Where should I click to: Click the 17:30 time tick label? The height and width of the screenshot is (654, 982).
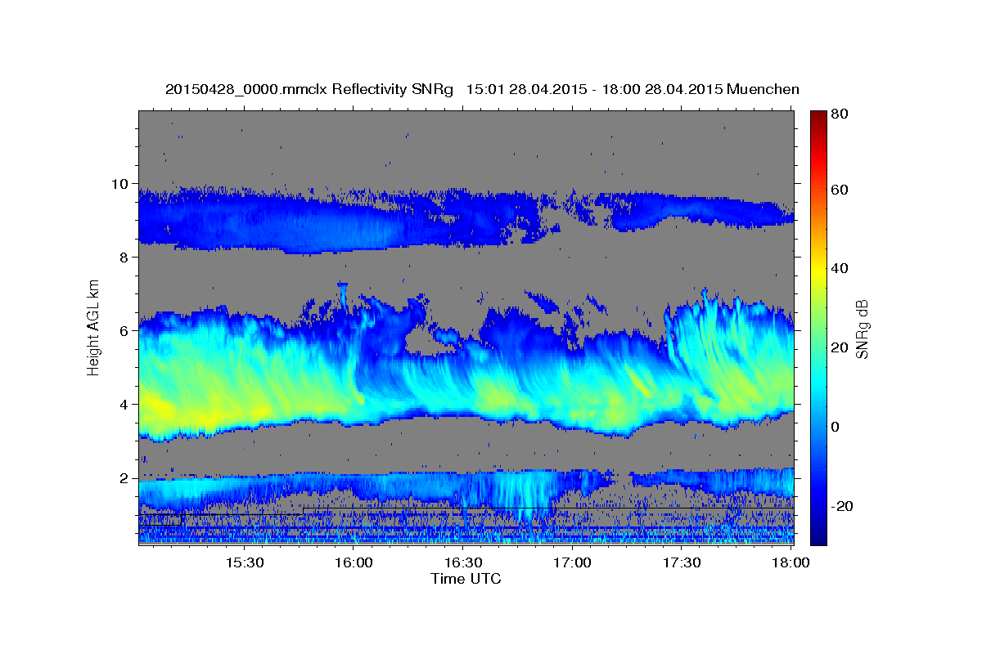coord(681,562)
